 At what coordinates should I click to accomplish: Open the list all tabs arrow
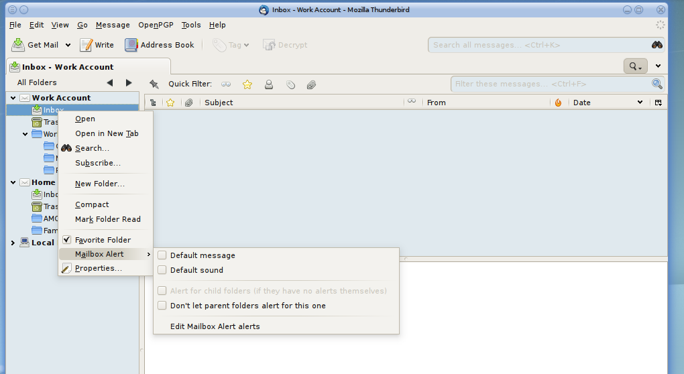(659, 66)
